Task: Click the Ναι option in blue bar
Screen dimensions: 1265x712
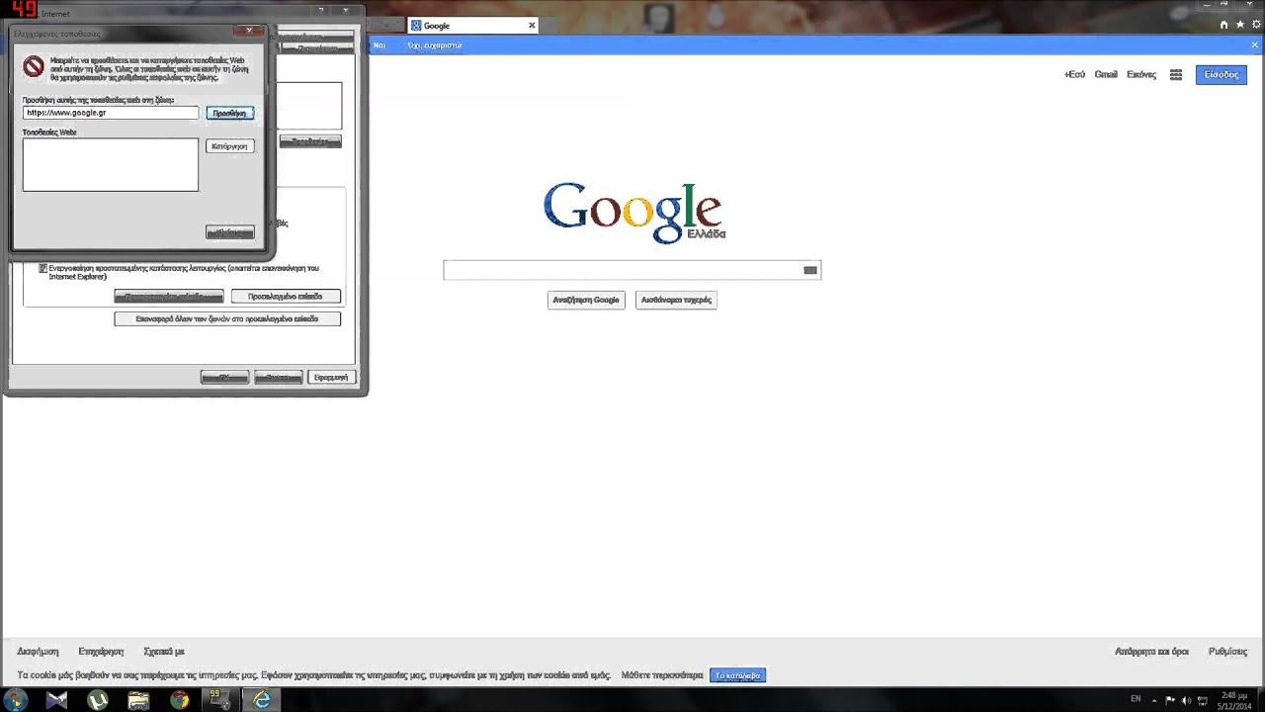Action: pos(379,45)
